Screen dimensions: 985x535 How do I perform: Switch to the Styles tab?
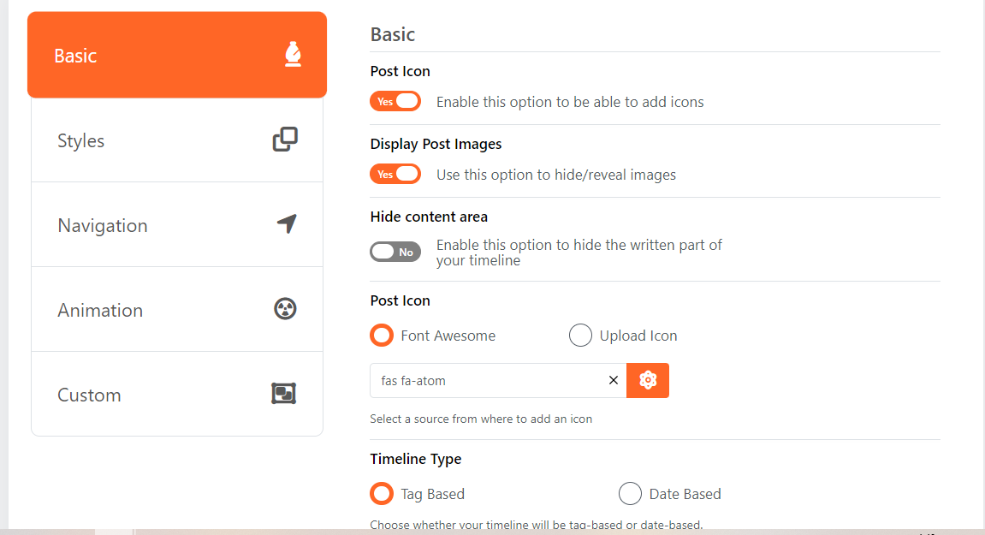[x=176, y=140]
